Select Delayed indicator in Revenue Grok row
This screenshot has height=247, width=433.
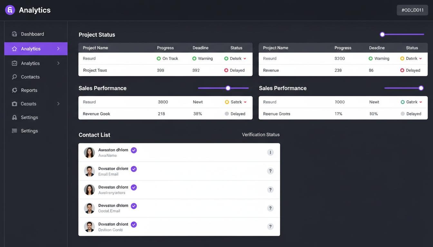(227, 114)
